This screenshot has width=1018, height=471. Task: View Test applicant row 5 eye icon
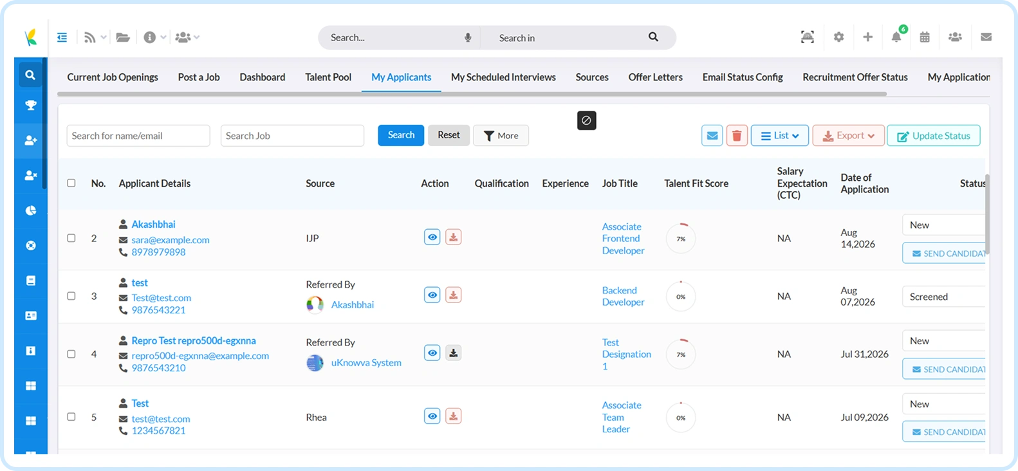(x=432, y=416)
